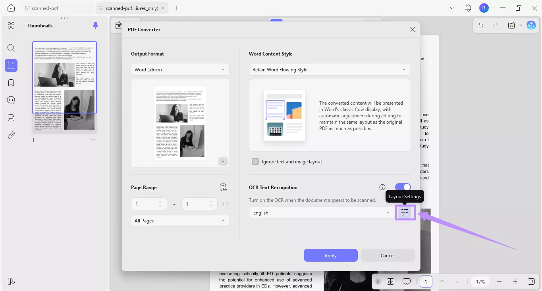Open the Comments panel icon
The width and height of the screenshot is (542, 291).
(11, 100)
